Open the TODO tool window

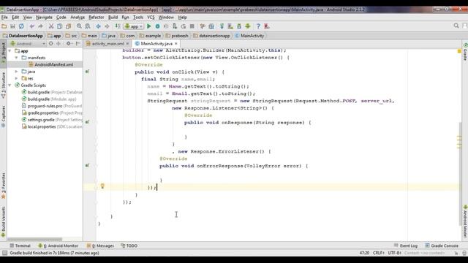pos(129,245)
